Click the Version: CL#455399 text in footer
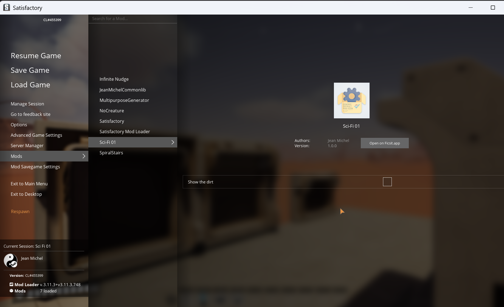The image size is (504, 307). [26, 275]
